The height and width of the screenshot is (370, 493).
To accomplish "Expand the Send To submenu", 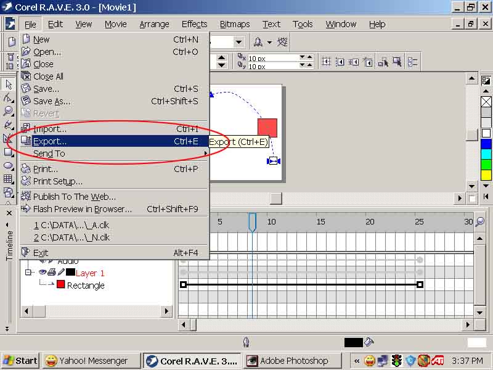I will [x=114, y=154].
